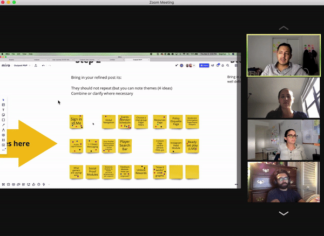Click the 'How it works Infographic' sticky

point(160,172)
